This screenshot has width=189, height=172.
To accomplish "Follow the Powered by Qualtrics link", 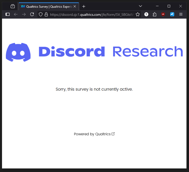I will (x=94, y=134).
